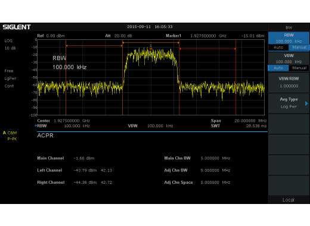Click the Adj Chn Space value
Image resolution: width=310 pixels, height=226 pixels.
click(215, 183)
